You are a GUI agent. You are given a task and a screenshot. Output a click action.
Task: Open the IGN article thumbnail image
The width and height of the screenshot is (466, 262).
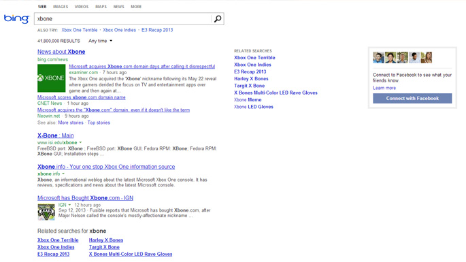pos(46,212)
